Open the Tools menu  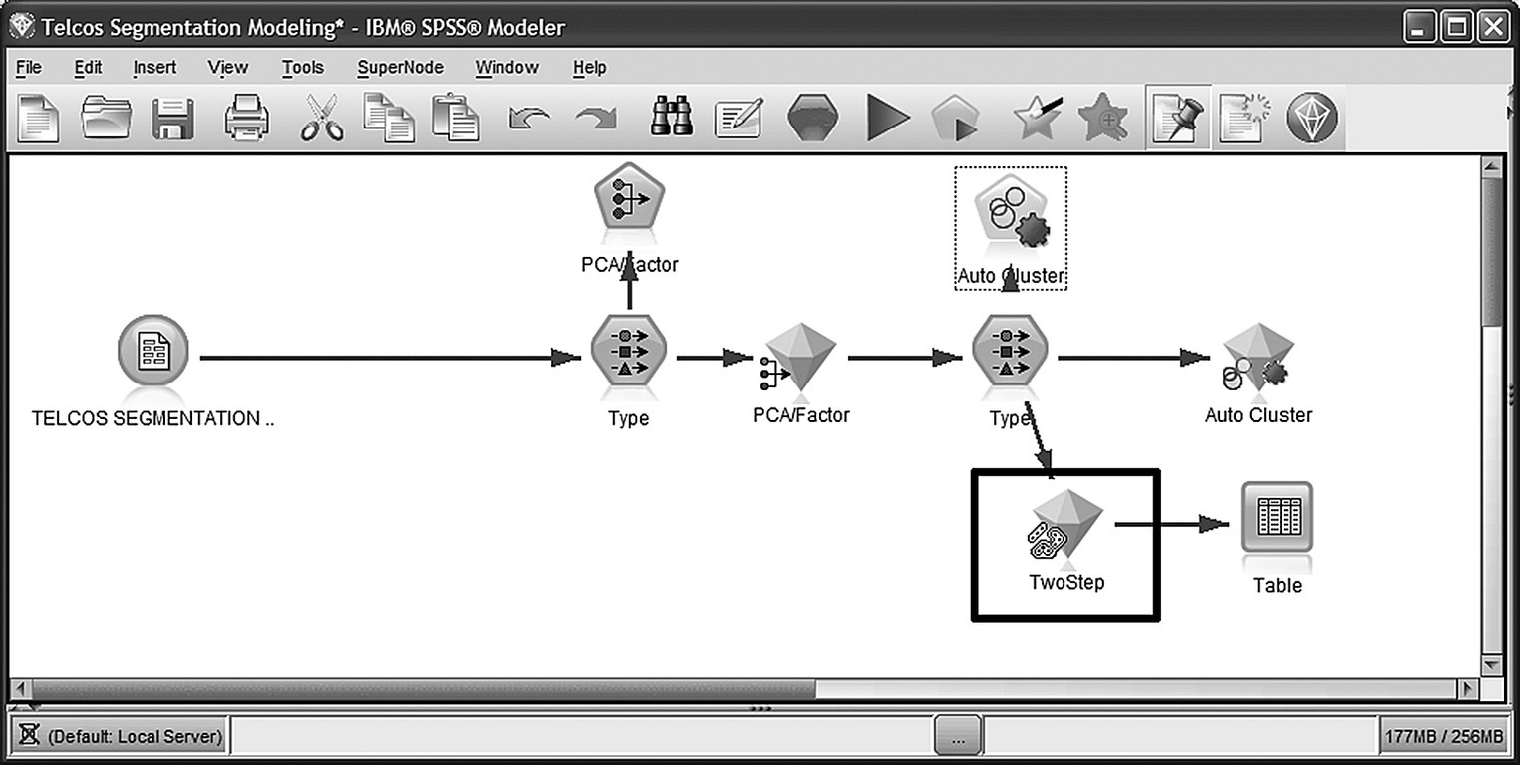pos(302,67)
